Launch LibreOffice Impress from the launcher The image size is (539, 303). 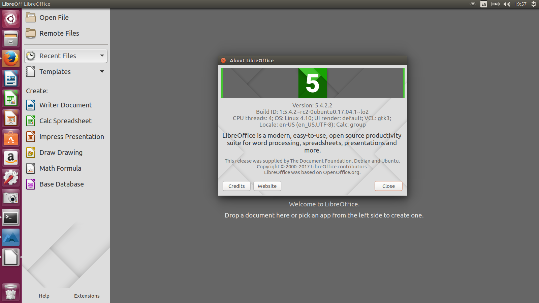point(11,118)
